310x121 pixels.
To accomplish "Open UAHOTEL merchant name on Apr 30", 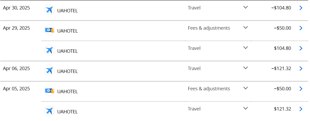I will click(x=68, y=11).
